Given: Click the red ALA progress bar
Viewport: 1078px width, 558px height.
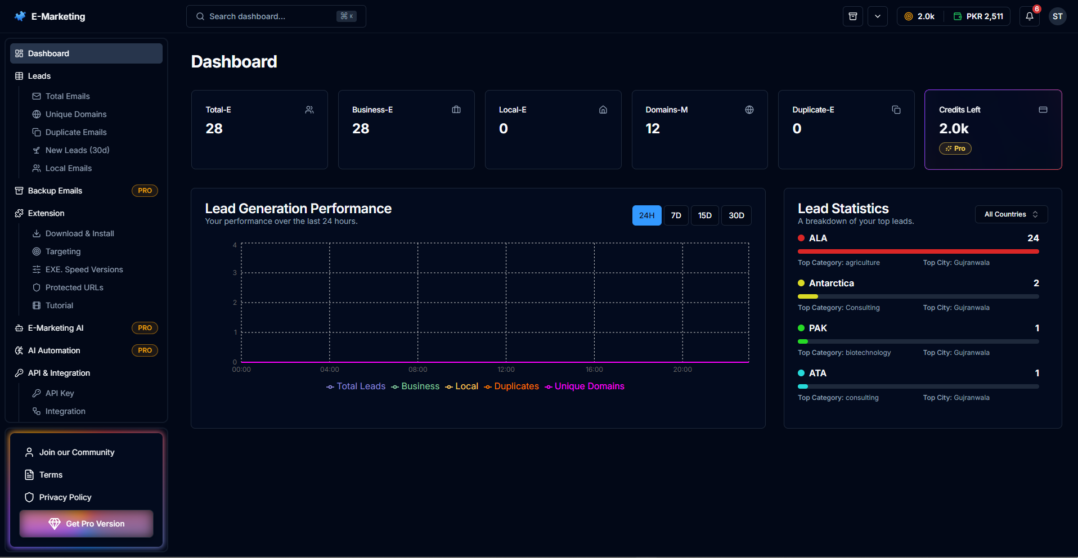Looking at the screenshot, I should pos(918,251).
